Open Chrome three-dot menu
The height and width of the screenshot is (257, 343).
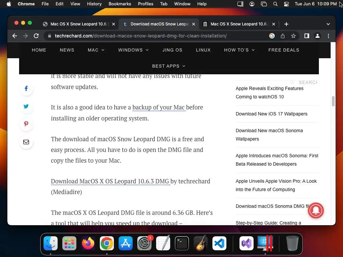point(328,36)
